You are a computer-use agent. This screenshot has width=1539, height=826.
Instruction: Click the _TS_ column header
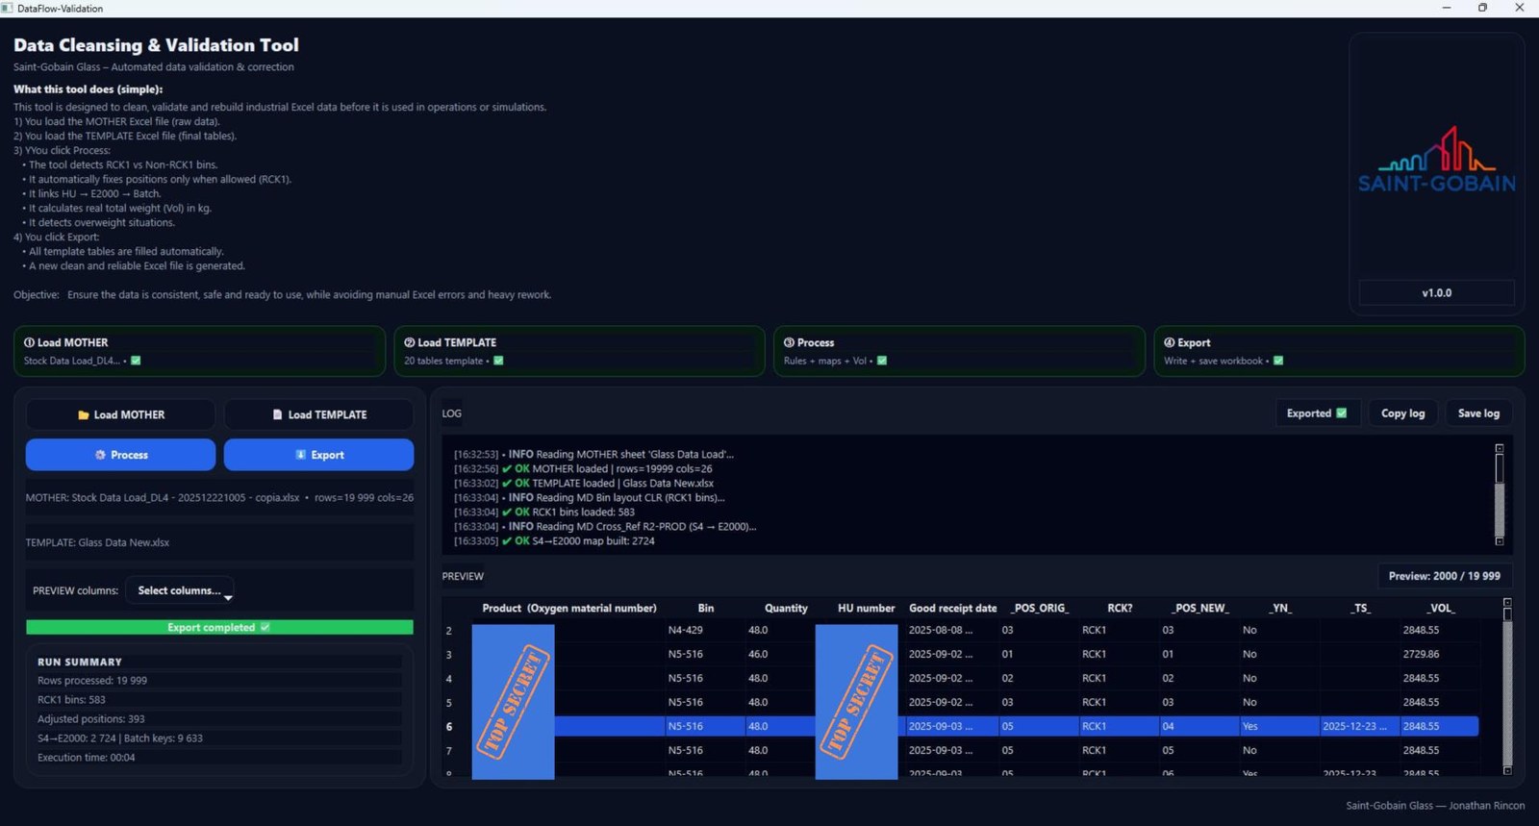1360,608
